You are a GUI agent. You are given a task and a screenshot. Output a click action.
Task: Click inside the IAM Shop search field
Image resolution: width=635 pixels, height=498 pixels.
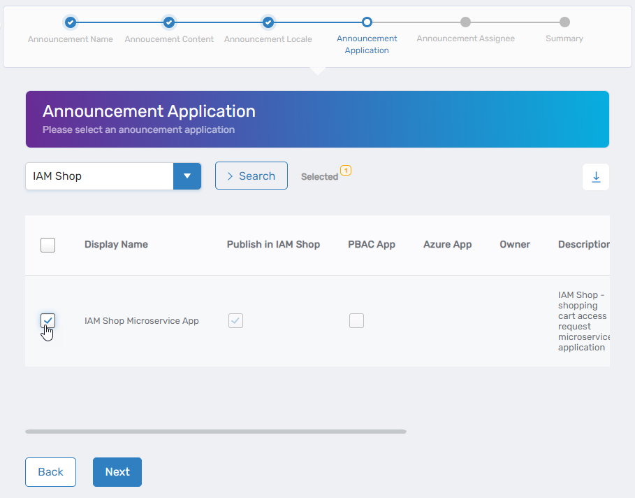pos(98,176)
